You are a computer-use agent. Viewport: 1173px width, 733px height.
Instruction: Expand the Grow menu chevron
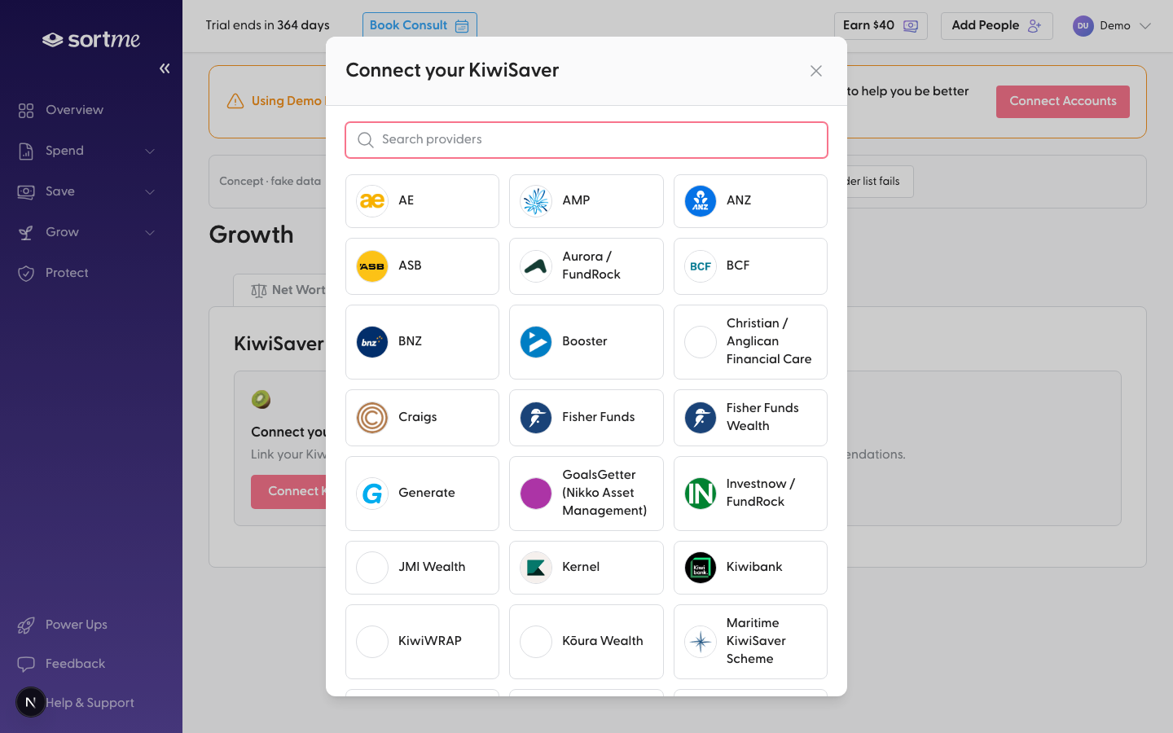(x=150, y=232)
